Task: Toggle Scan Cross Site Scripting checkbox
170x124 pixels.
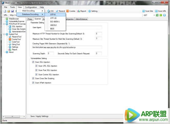Action: click(x=33, y=78)
